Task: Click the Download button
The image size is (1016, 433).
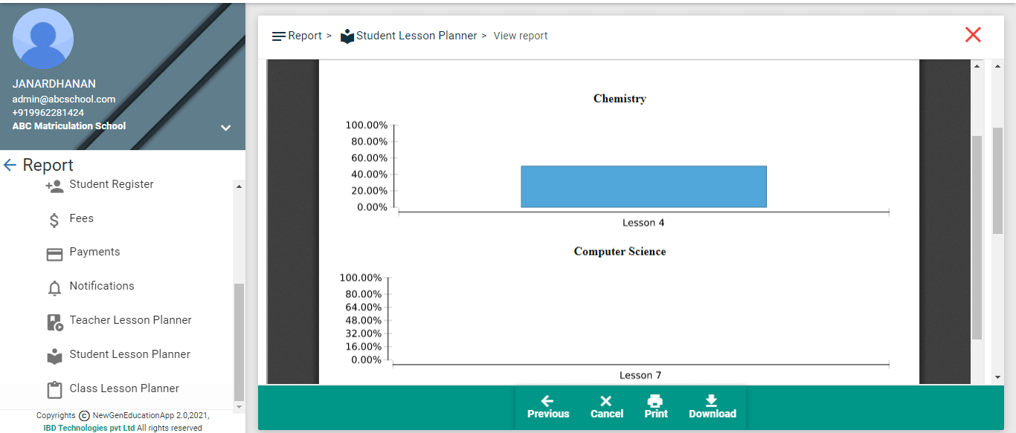Action: 713,407
